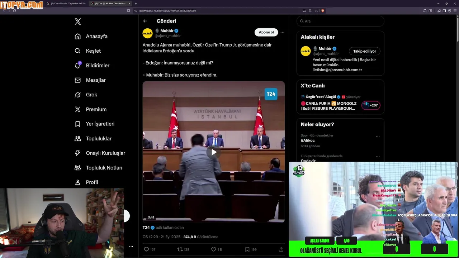Click the Grok logo icon
The height and width of the screenshot is (258, 459).
tap(77, 95)
